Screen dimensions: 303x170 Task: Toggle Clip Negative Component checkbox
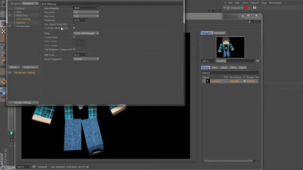point(74,49)
